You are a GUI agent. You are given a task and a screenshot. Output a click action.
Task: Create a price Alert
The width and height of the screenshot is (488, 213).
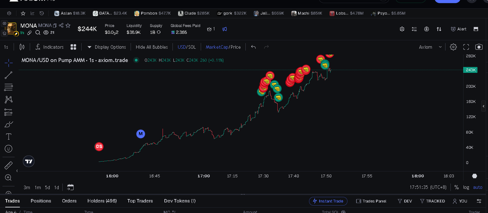(x=458, y=29)
